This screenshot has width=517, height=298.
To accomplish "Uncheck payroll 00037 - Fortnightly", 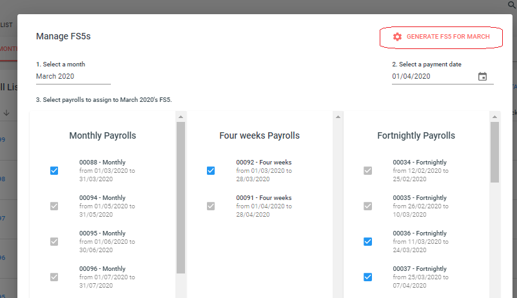I will [367, 277].
